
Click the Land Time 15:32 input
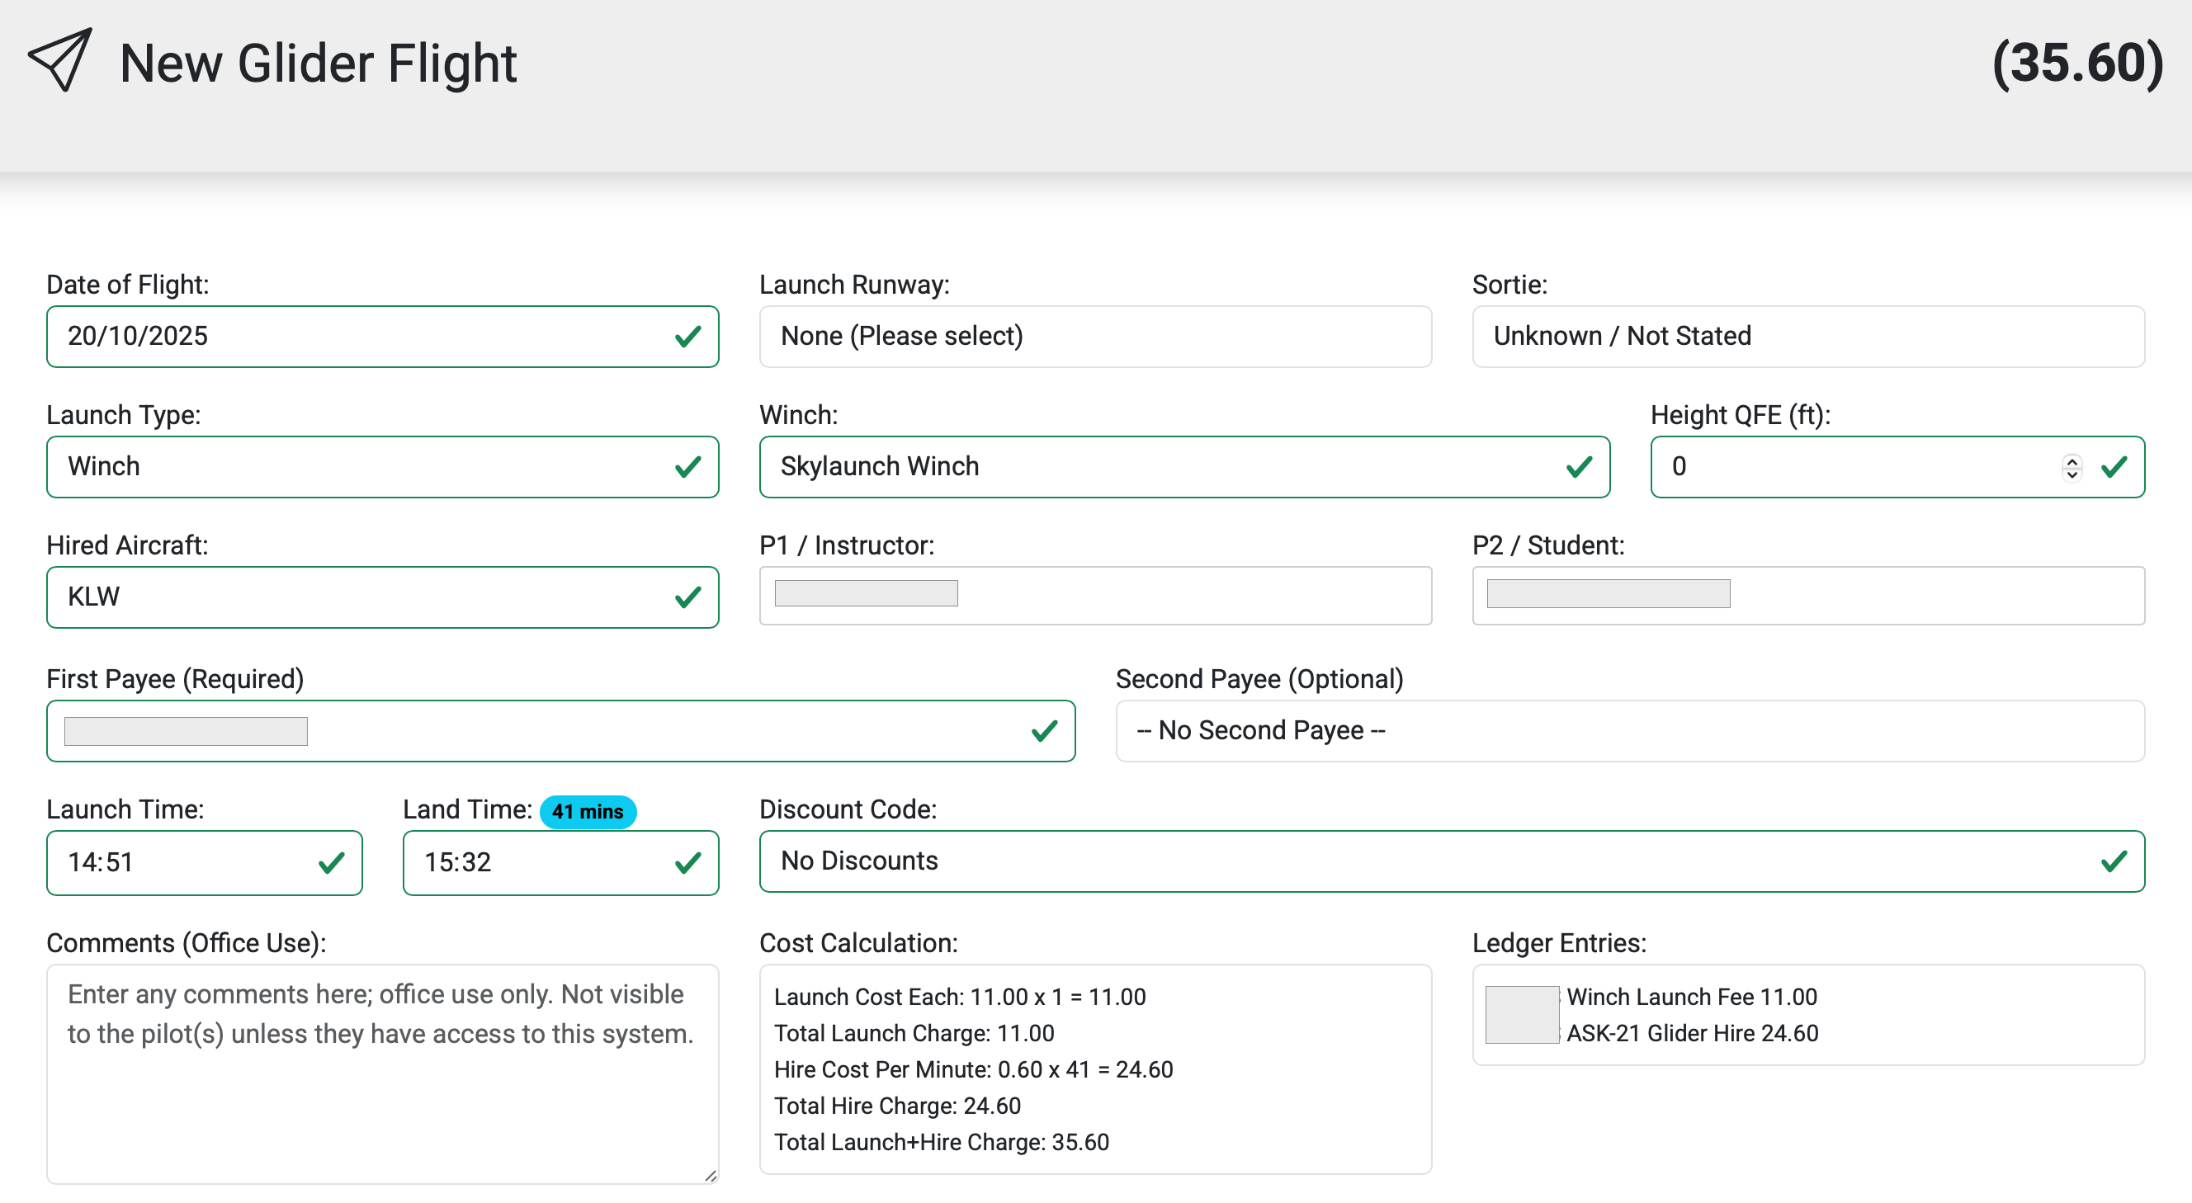click(x=511, y=862)
